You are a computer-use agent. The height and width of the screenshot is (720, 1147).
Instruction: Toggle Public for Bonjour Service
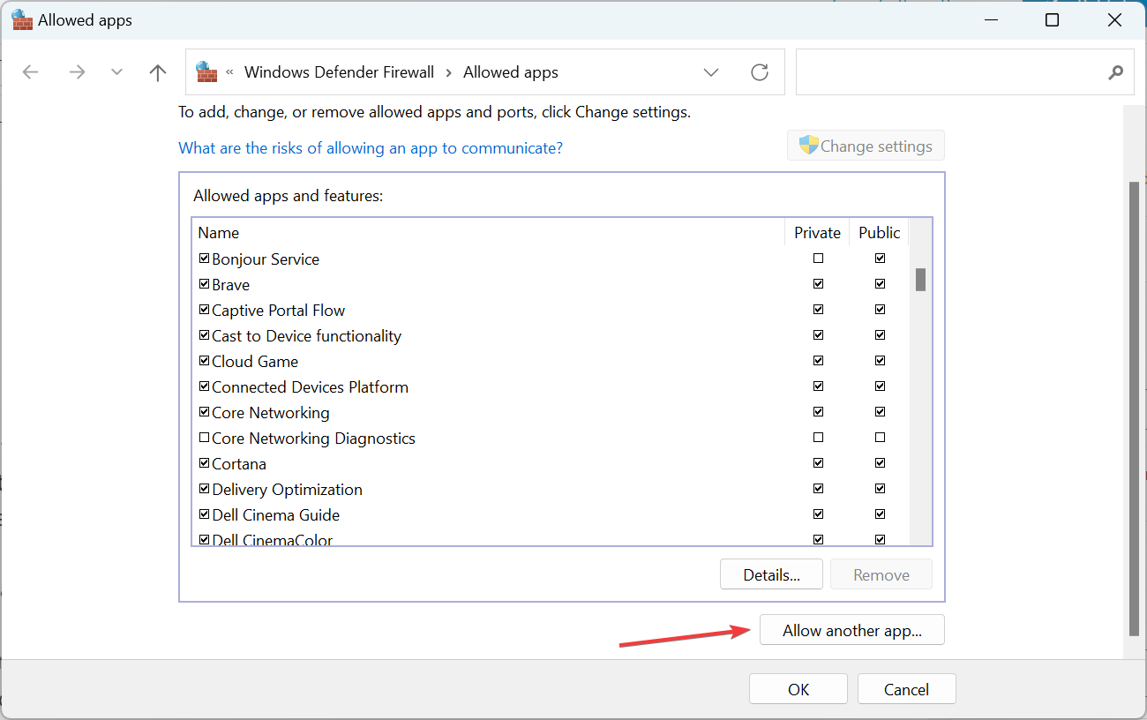(x=880, y=259)
